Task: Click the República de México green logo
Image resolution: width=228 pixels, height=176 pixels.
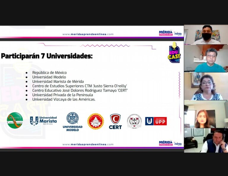Action: (15, 120)
